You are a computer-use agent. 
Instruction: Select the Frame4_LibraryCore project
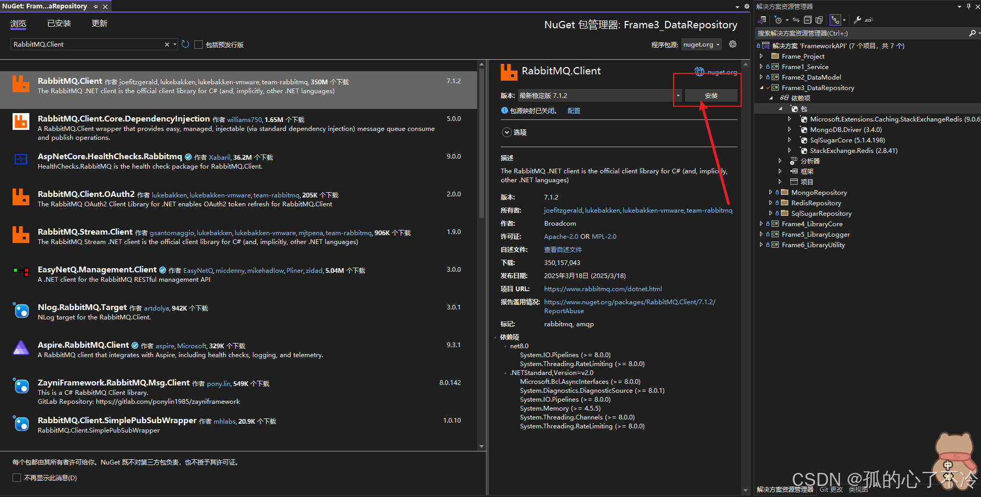[812, 224]
